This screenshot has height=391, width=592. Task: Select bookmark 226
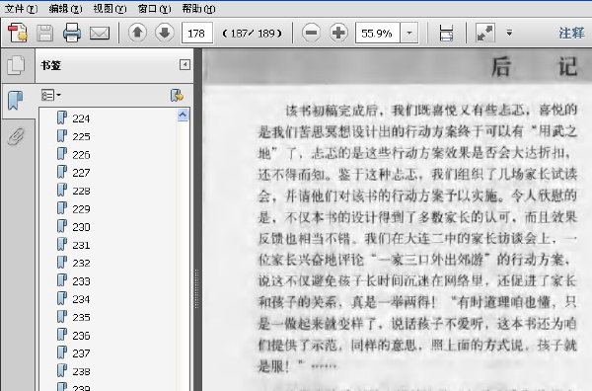(x=74, y=154)
